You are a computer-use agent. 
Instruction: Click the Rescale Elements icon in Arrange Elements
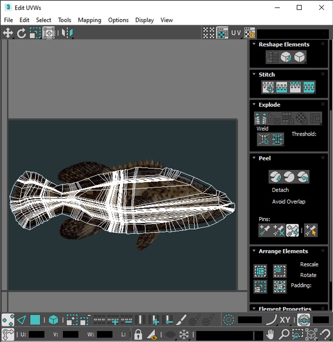coord(261,287)
